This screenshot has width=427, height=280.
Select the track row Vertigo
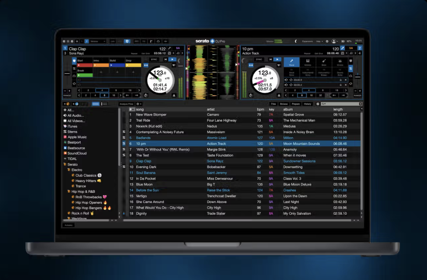tap(244, 196)
